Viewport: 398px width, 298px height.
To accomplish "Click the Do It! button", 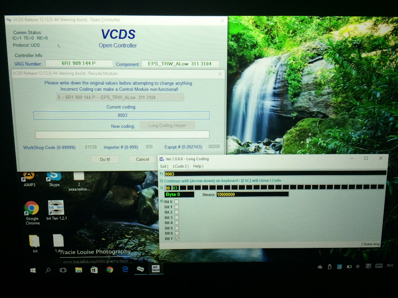I will pyautogui.click(x=105, y=159).
